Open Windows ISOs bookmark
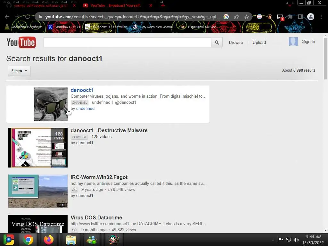328x246 pixels. tap(64, 27)
